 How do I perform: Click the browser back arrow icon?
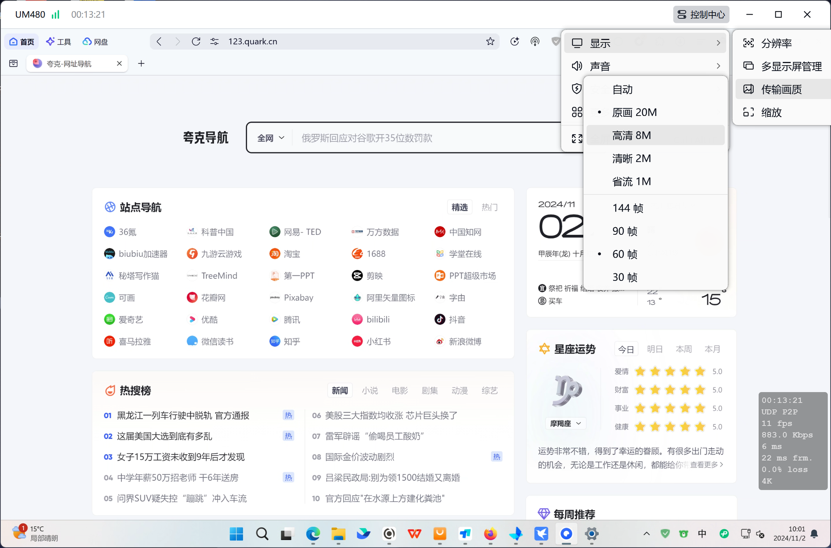pyautogui.click(x=159, y=42)
